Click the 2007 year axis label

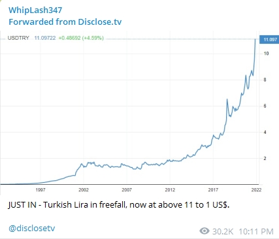(127, 190)
